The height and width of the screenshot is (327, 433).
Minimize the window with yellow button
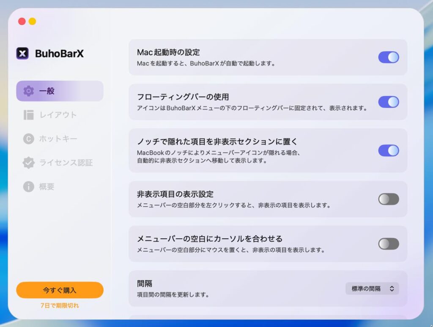click(32, 22)
